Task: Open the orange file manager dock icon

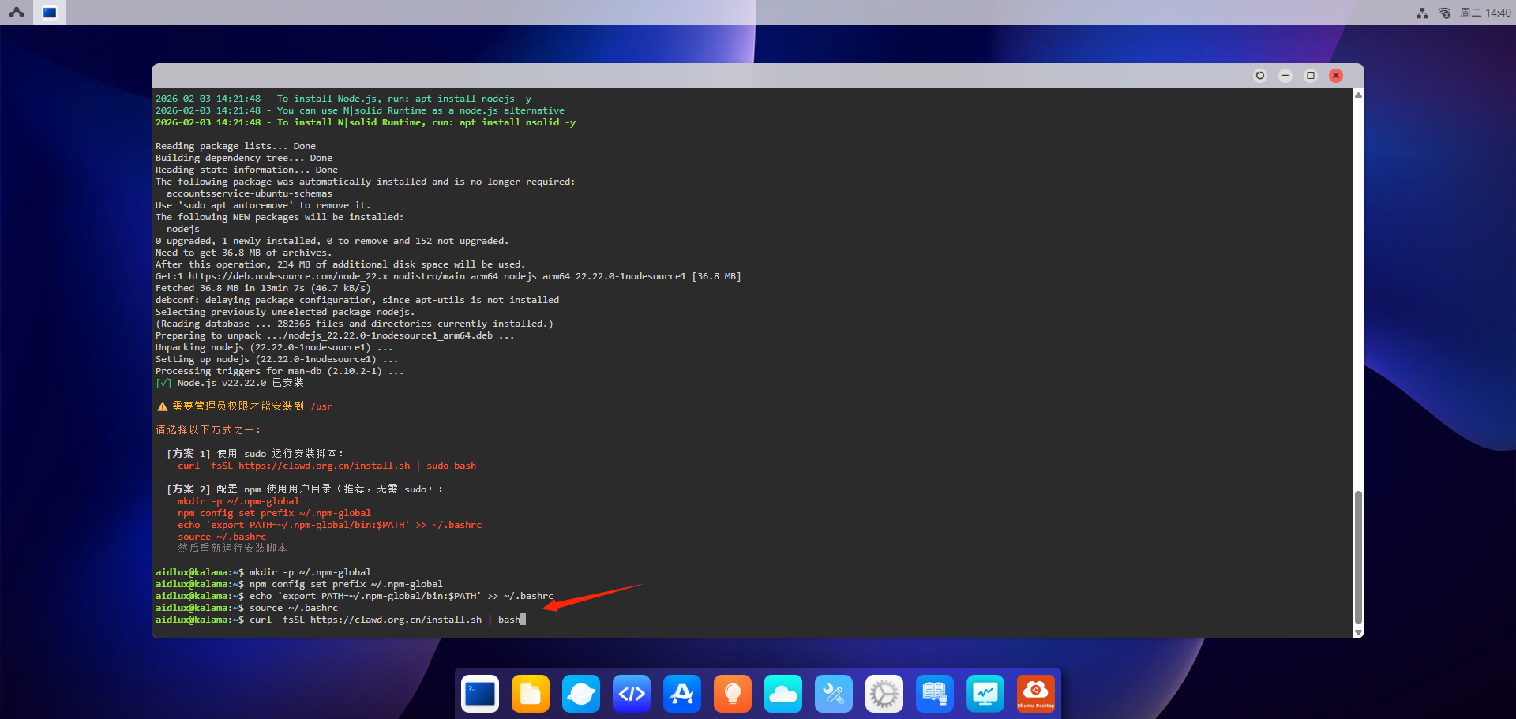Action: [531, 694]
